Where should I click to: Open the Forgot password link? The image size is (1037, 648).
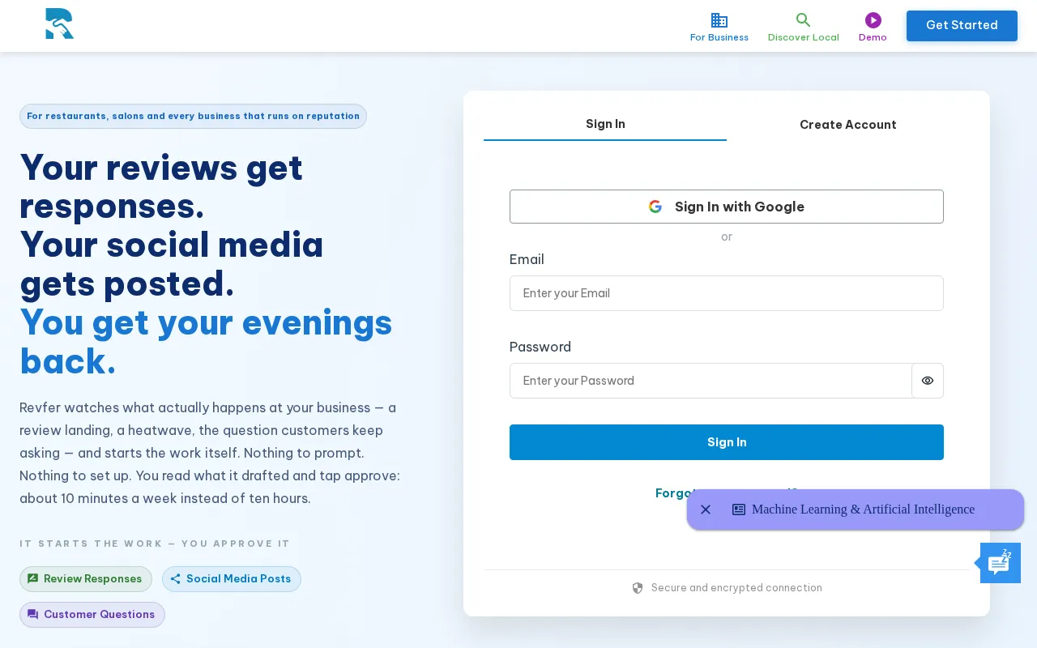(671, 492)
